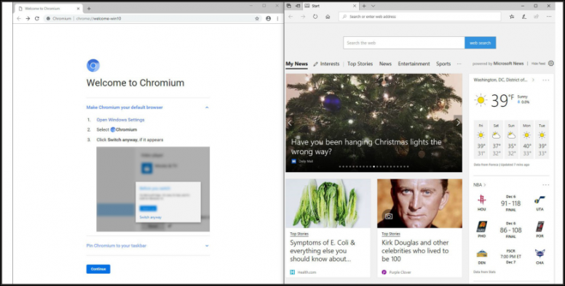The image size is (565, 286).
Task: Select the Sat forecast day
Action: point(496,139)
